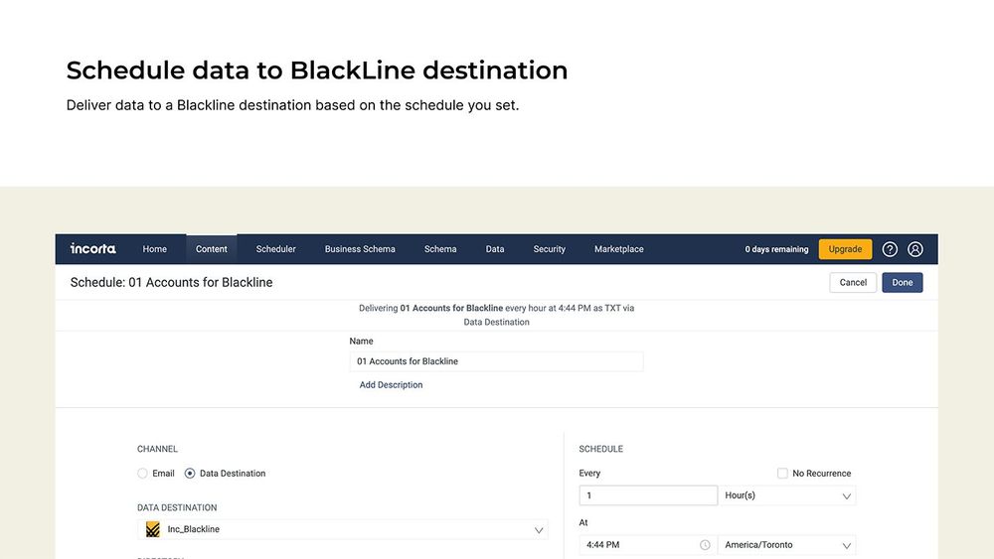The height and width of the screenshot is (559, 994).
Task: Click the Incorta logo
Action: [92, 249]
